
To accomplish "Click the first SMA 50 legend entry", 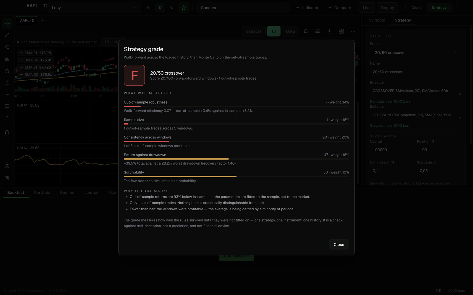I will tap(36, 60).
